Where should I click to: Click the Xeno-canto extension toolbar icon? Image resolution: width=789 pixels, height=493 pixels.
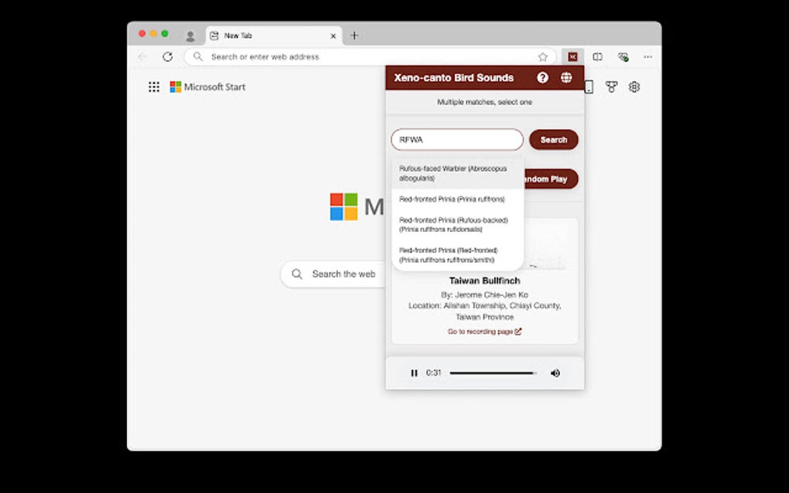(x=572, y=56)
